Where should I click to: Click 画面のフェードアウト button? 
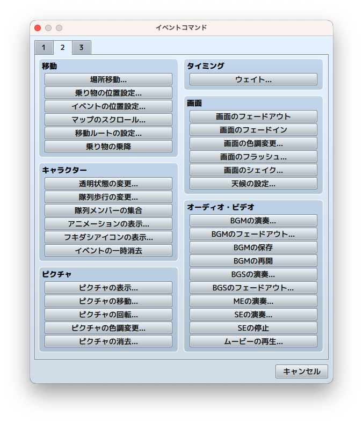click(x=253, y=116)
